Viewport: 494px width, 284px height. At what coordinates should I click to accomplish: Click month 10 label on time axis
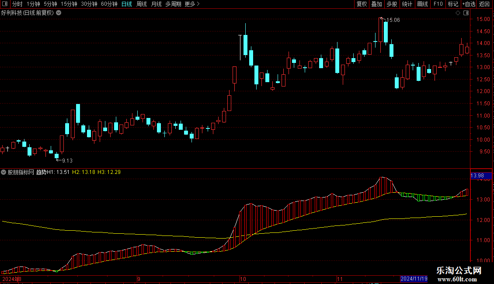pyautogui.click(x=243, y=279)
